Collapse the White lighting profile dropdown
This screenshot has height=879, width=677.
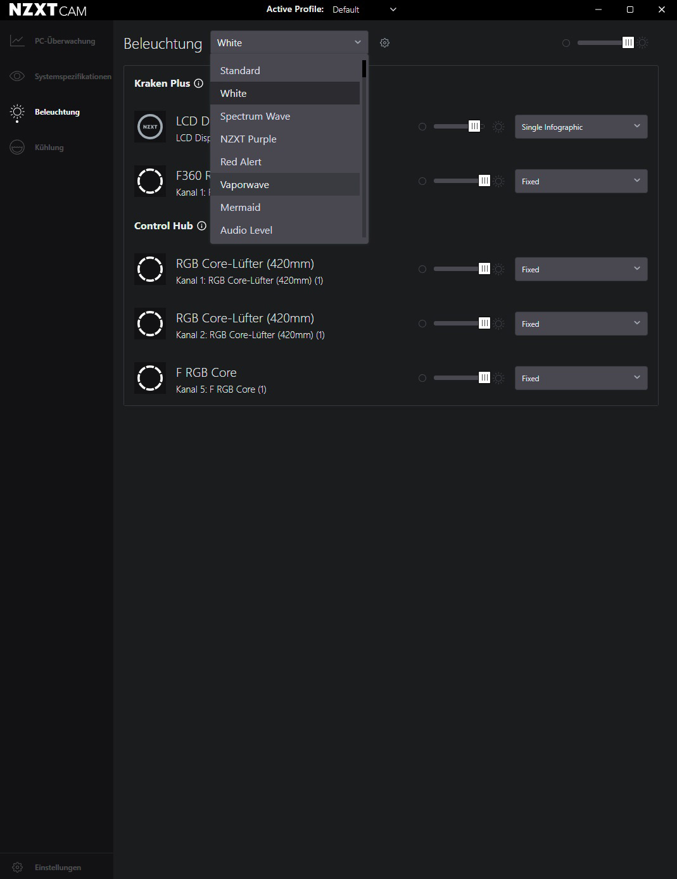tap(289, 43)
